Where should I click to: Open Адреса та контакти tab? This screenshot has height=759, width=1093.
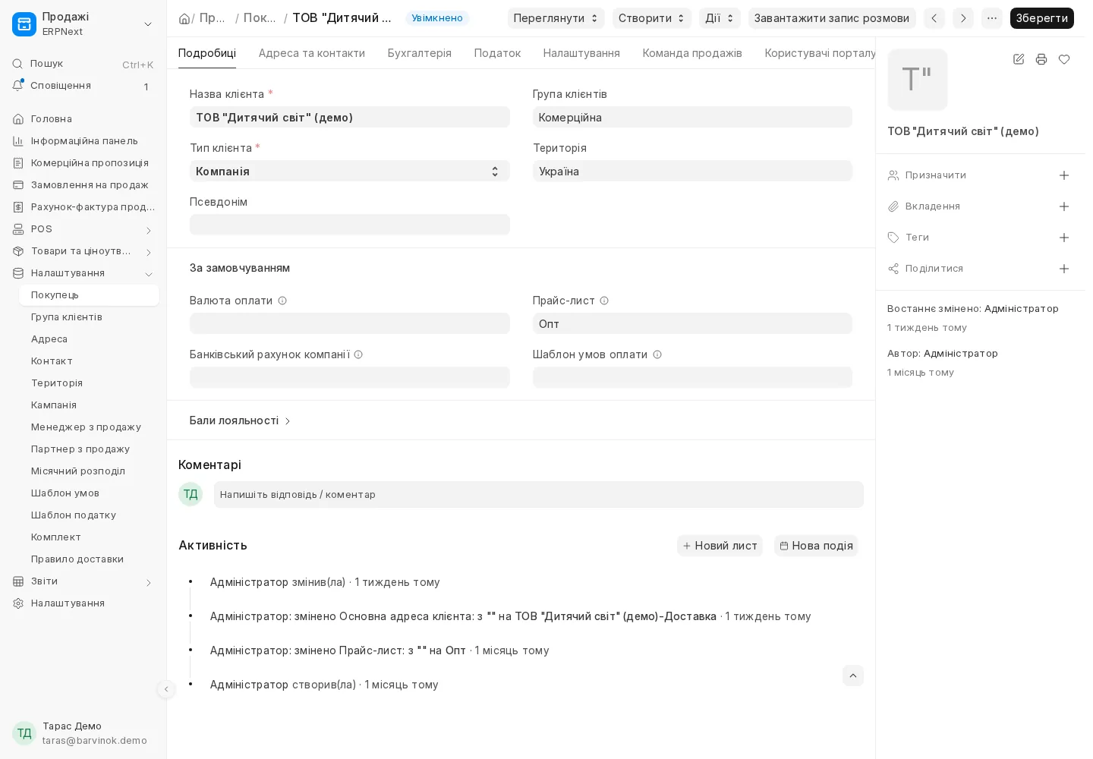312,53
